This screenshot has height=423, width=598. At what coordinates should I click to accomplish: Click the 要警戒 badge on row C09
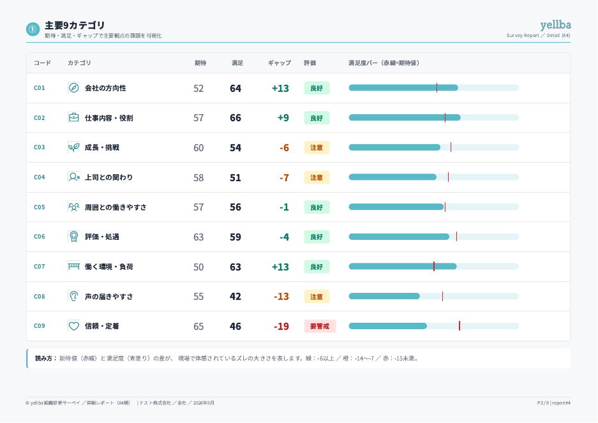pyautogui.click(x=320, y=326)
